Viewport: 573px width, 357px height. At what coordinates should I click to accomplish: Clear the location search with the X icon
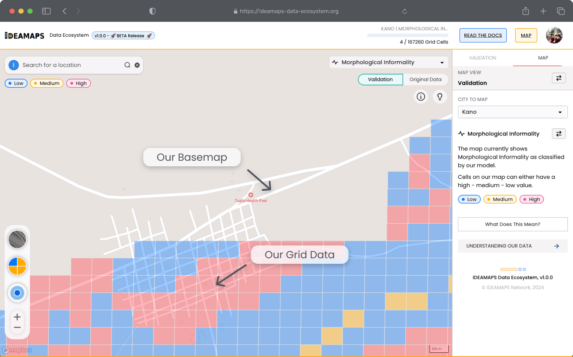[137, 65]
